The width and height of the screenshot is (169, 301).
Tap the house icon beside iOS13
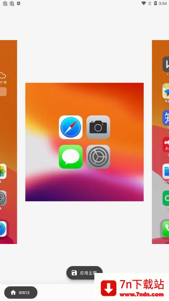13,293
